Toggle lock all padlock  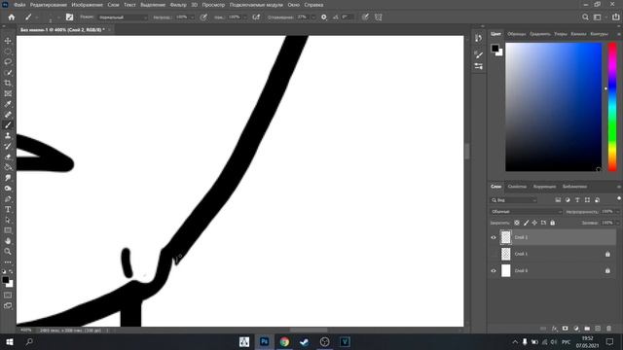coord(552,223)
